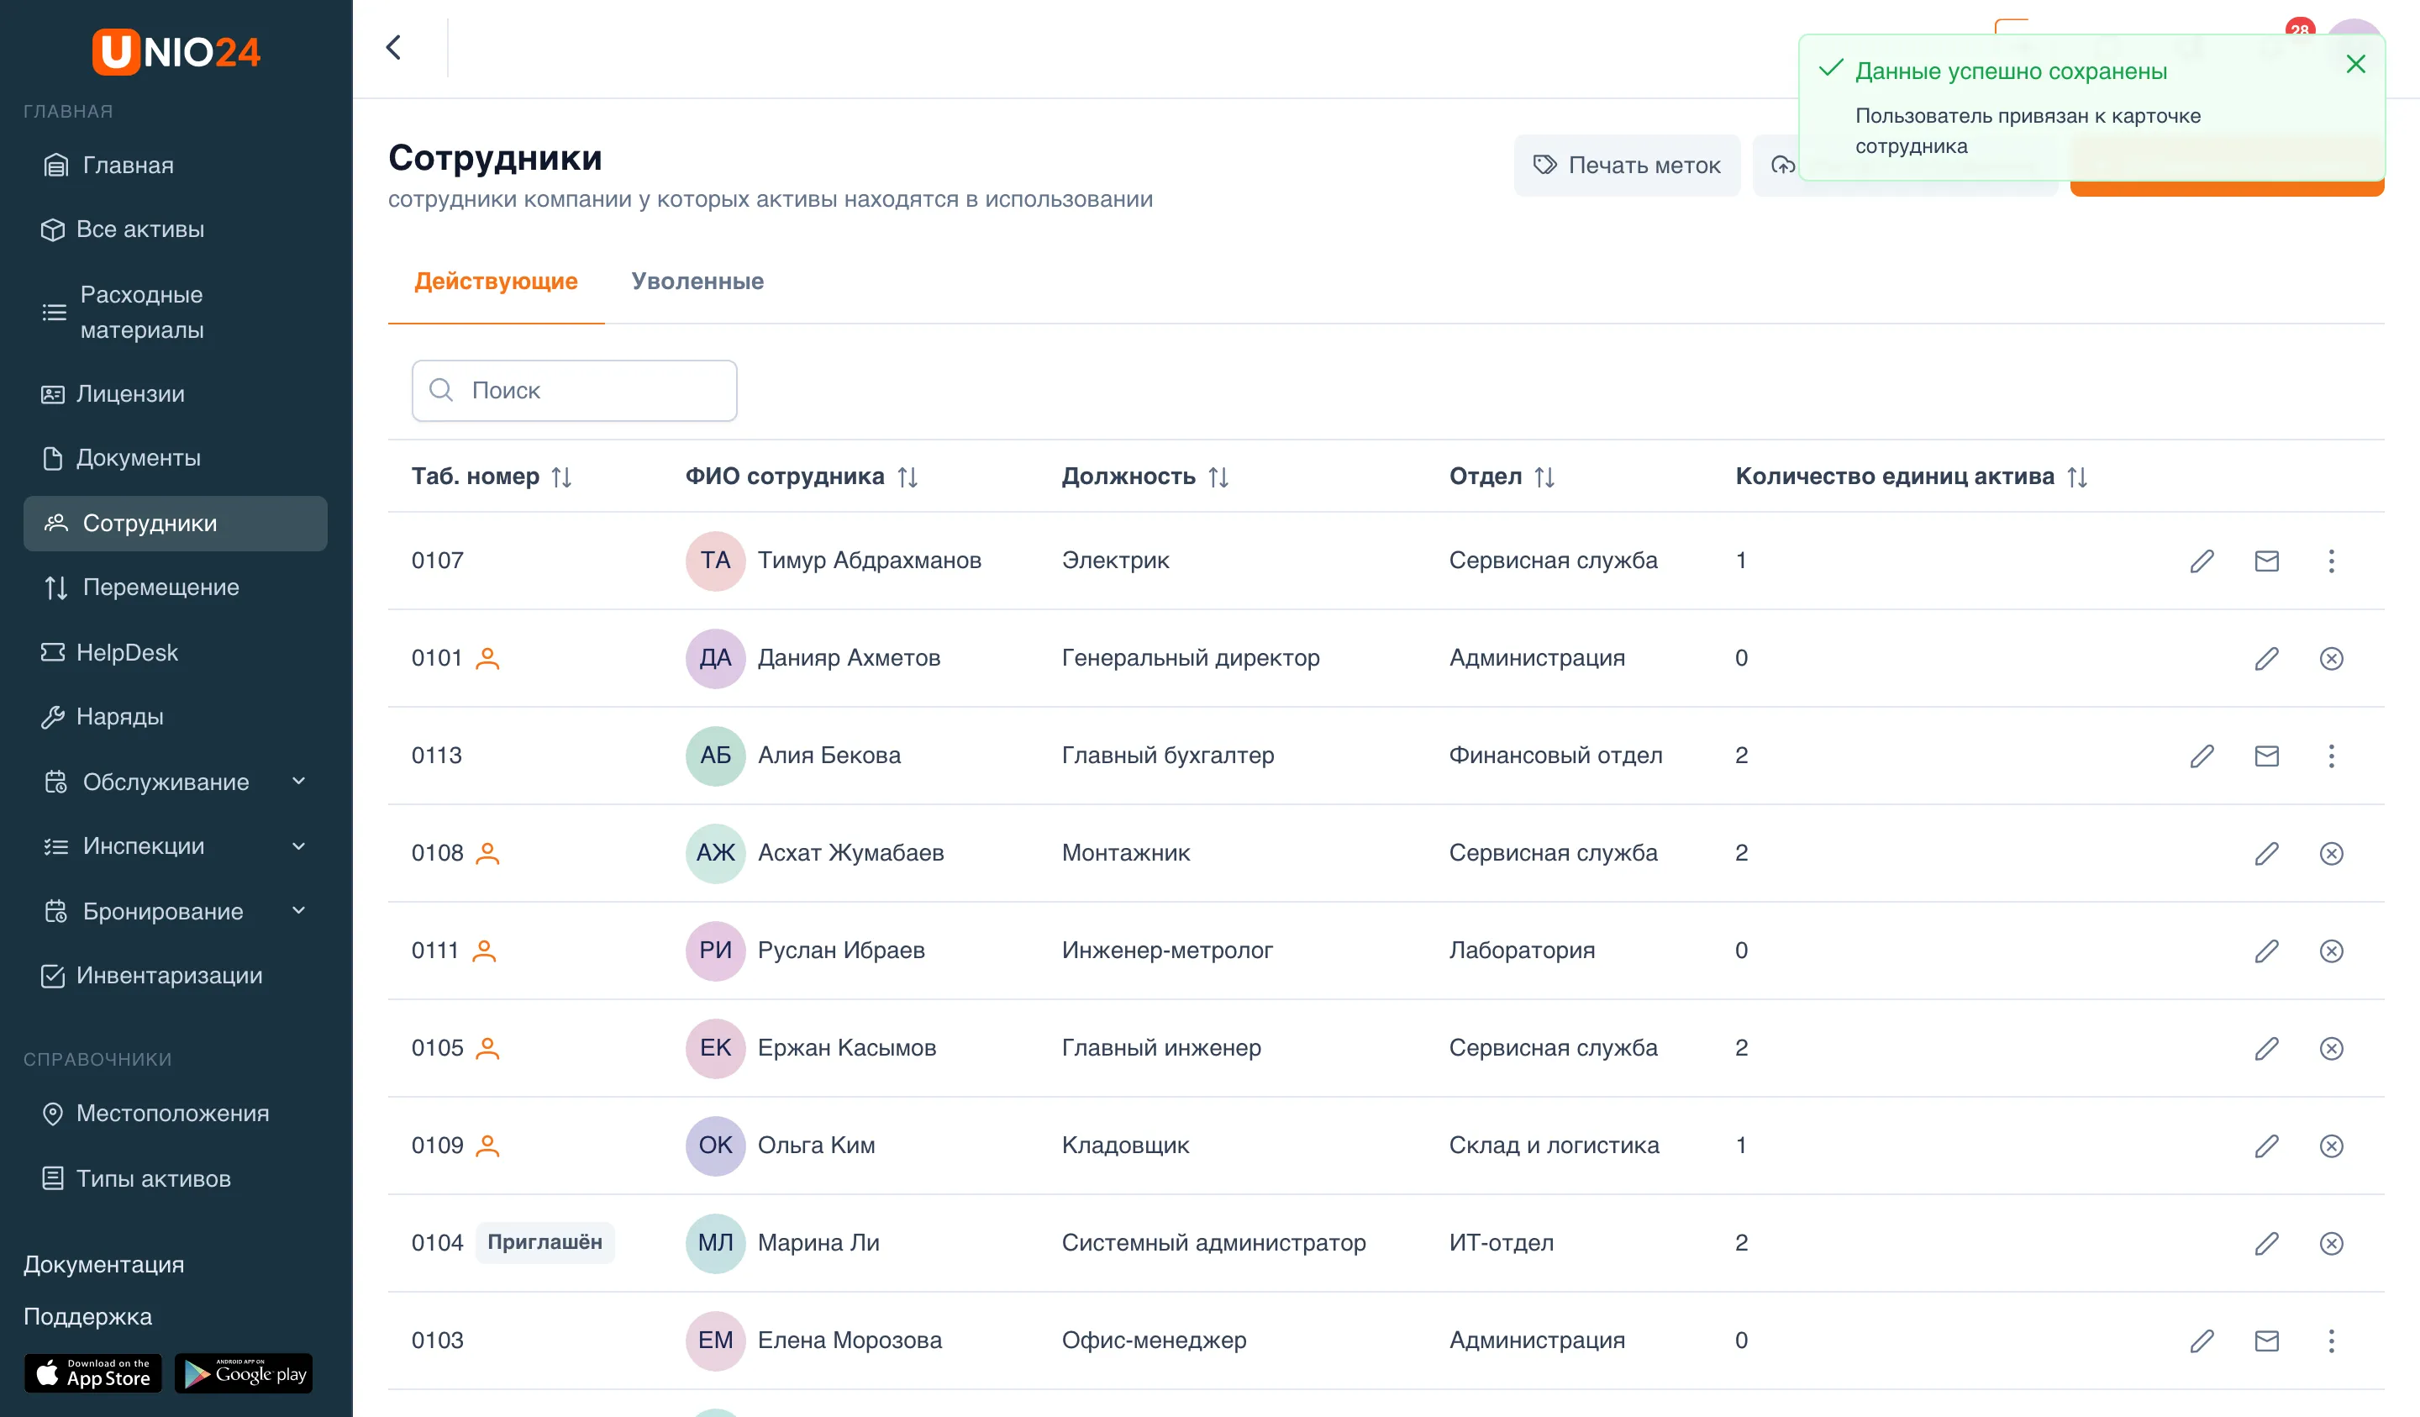Open more options for Тимур Абдрахманов

point(2331,561)
